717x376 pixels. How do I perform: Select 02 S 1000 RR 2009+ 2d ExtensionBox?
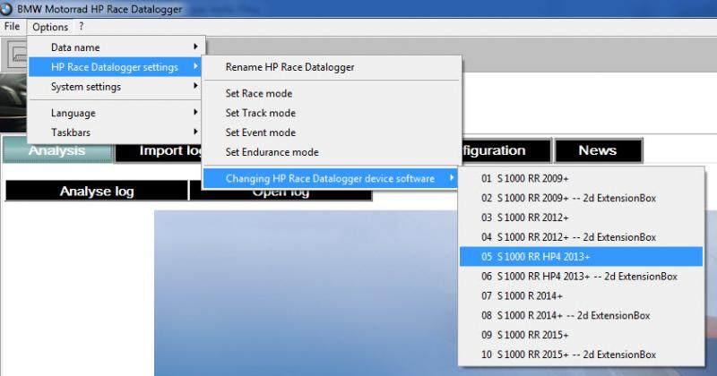581,198
